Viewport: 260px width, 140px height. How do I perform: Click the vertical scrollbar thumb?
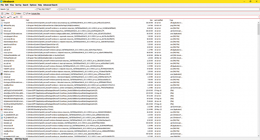point(259,29)
